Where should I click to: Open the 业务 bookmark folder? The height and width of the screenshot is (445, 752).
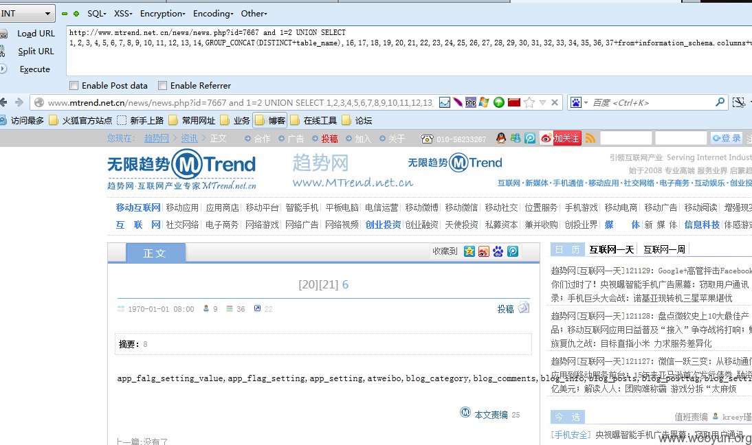pyautogui.click(x=236, y=121)
